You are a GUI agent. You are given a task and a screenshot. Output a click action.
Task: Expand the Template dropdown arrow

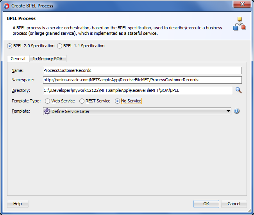point(228,111)
